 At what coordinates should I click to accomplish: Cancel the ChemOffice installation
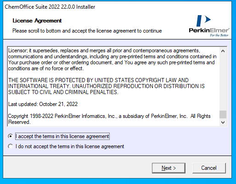(209, 168)
